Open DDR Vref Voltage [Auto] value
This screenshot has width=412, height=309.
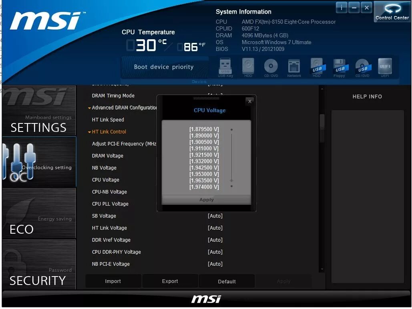pos(215,240)
